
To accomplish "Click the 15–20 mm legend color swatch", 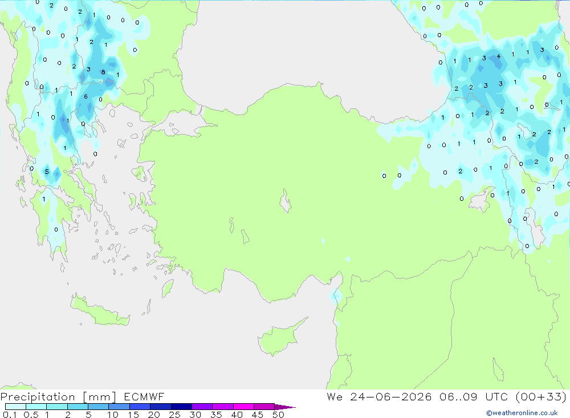I will [140, 407].
